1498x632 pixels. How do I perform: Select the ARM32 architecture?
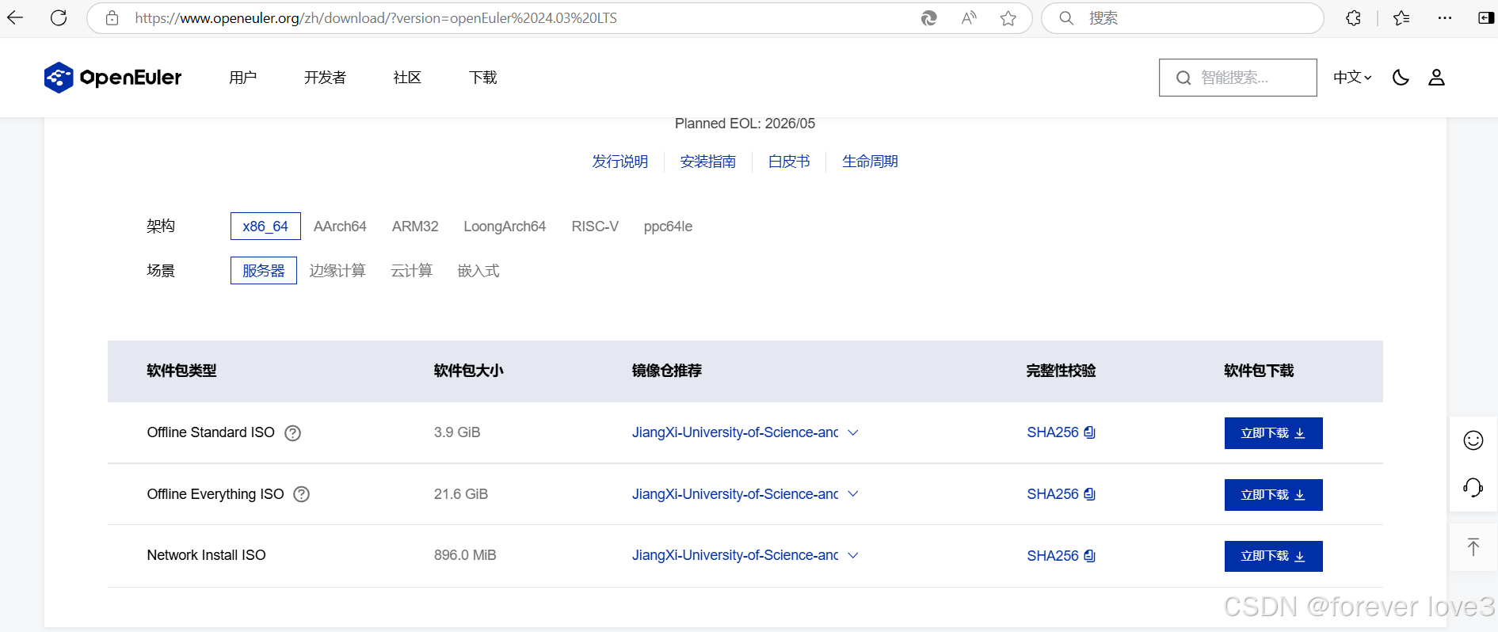coord(415,227)
